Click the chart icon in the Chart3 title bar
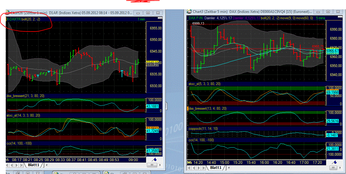 (x=189, y=11)
